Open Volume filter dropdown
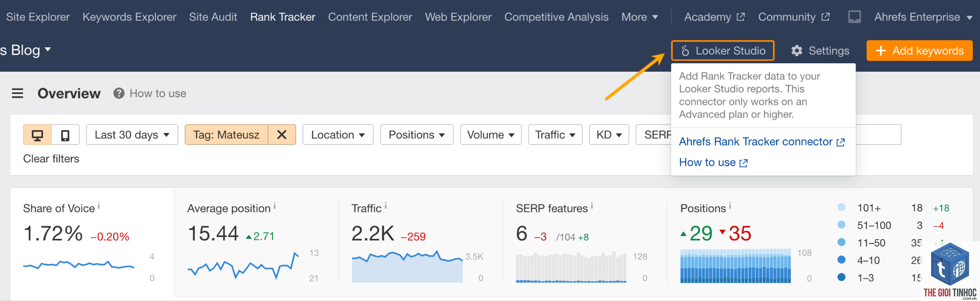This screenshot has height=301, width=980. coord(490,135)
